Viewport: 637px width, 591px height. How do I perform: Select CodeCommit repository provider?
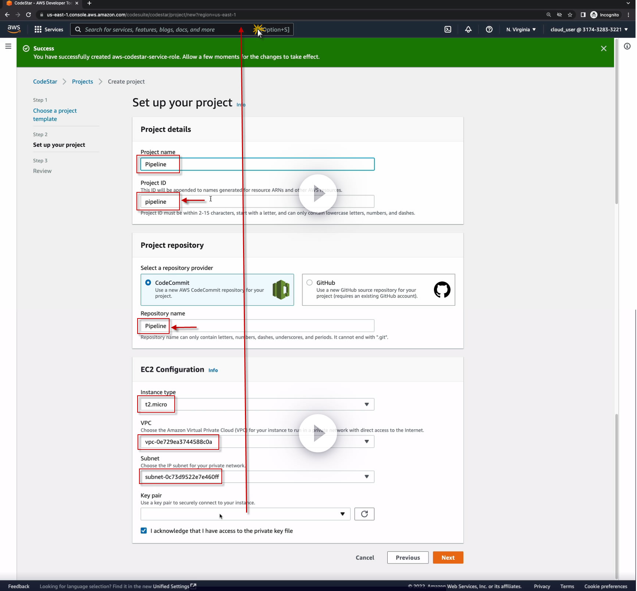217,289
